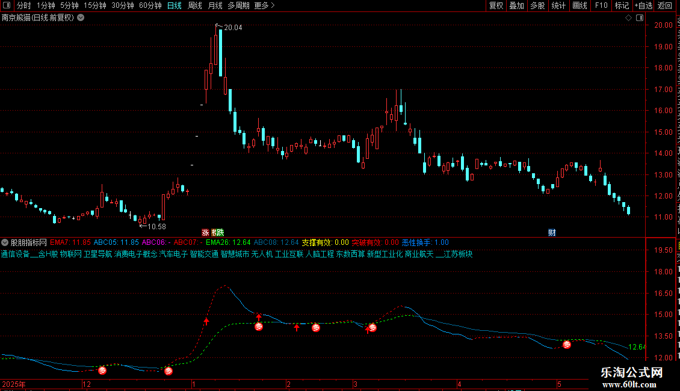Select the 5分钟 period tab
Image resolution: width=680 pixels, height=391 pixels.
coord(69,5)
